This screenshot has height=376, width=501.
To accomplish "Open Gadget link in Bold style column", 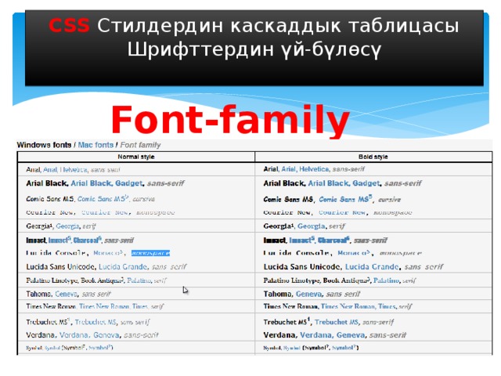I will [x=366, y=183].
